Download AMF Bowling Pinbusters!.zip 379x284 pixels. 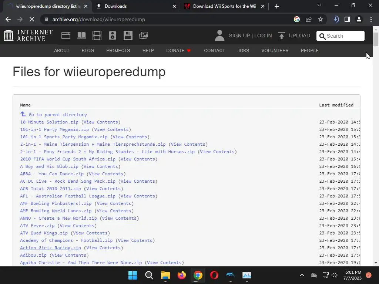coord(56,203)
